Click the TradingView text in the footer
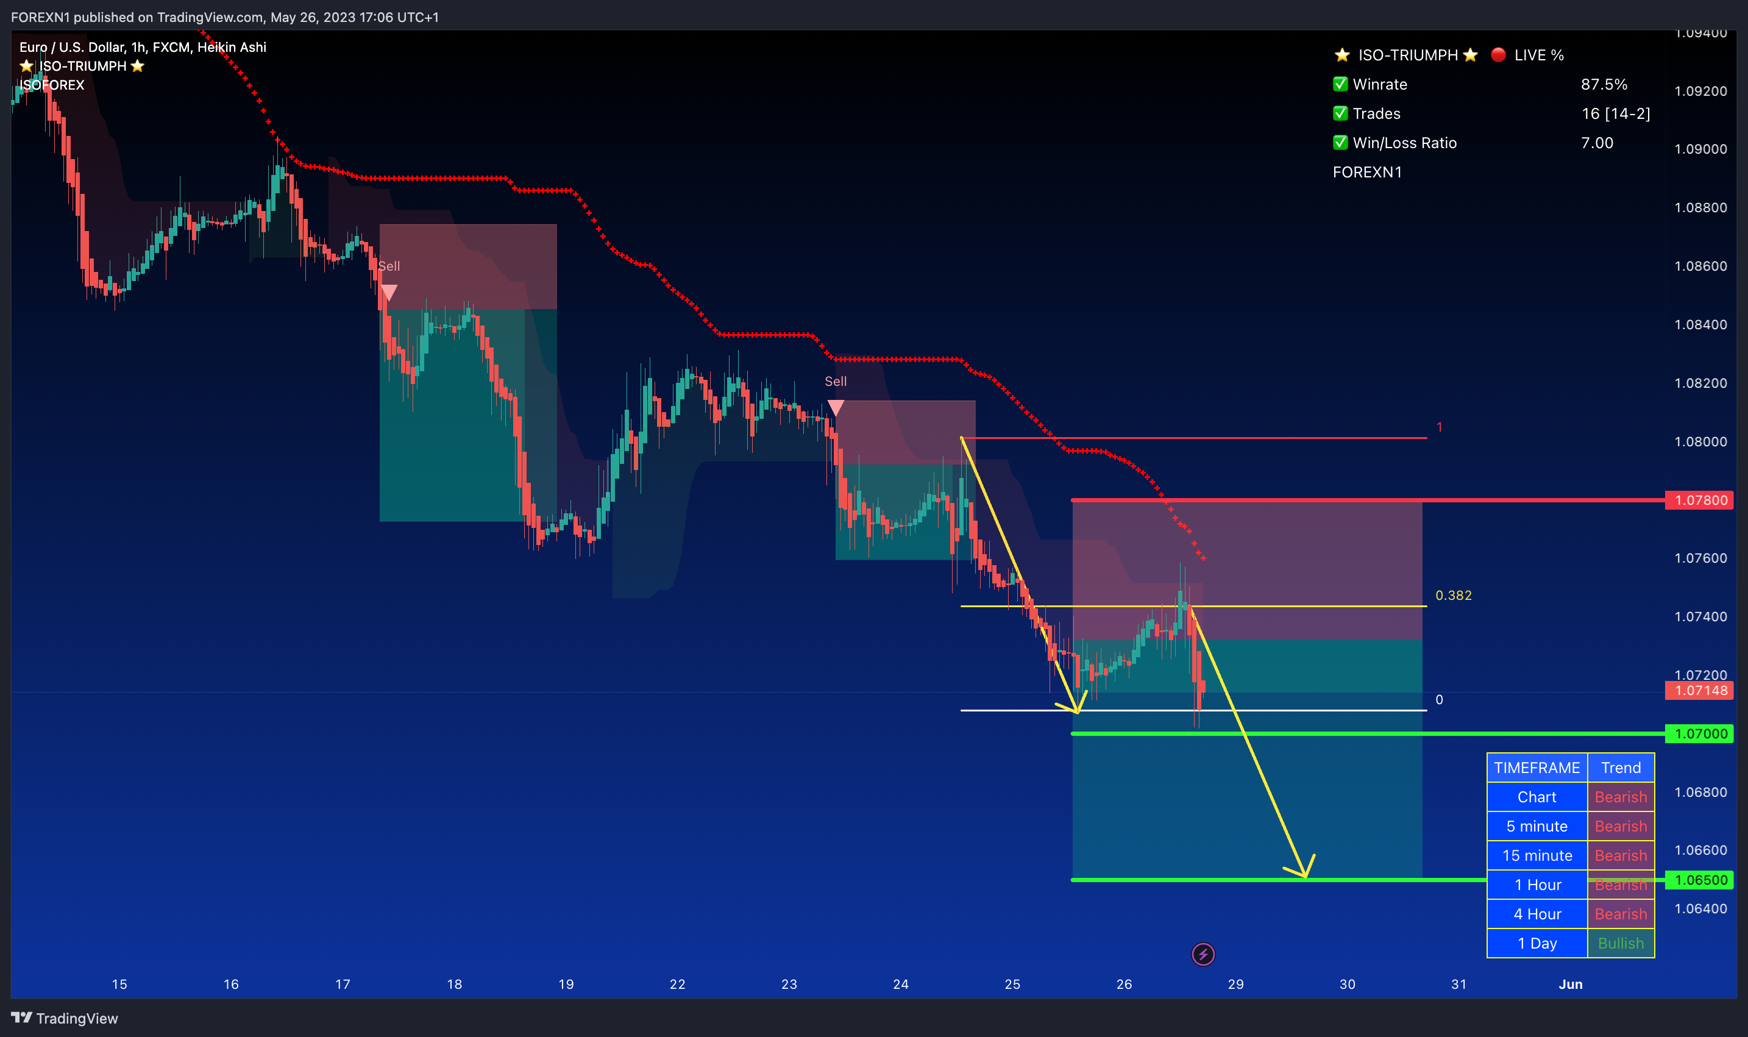 click(x=77, y=1018)
